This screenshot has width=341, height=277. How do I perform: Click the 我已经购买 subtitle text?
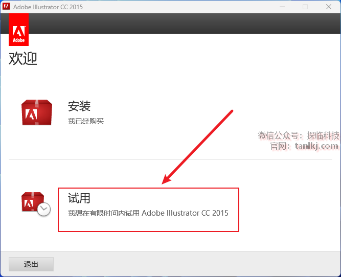(x=86, y=121)
